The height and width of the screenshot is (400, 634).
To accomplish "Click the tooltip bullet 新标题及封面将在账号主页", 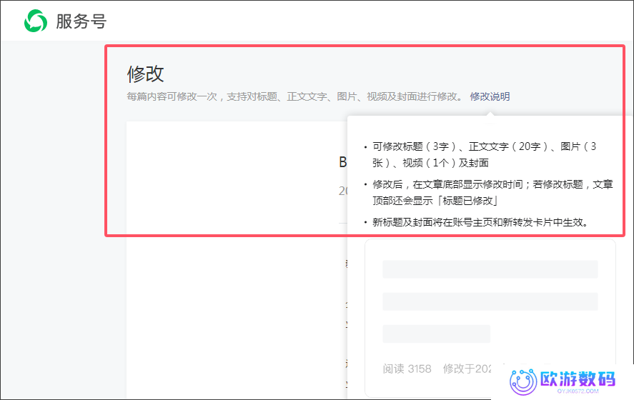I will click(480, 222).
